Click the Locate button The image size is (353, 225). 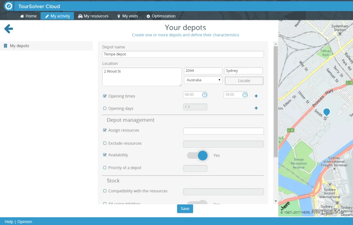[x=244, y=81]
